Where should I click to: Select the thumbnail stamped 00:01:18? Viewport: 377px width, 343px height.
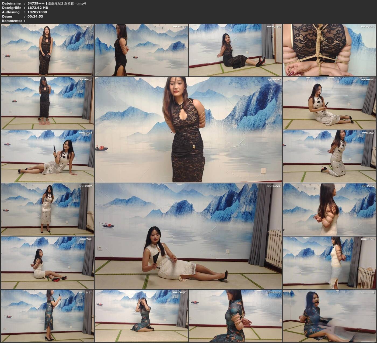pyautogui.click(x=47, y=50)
